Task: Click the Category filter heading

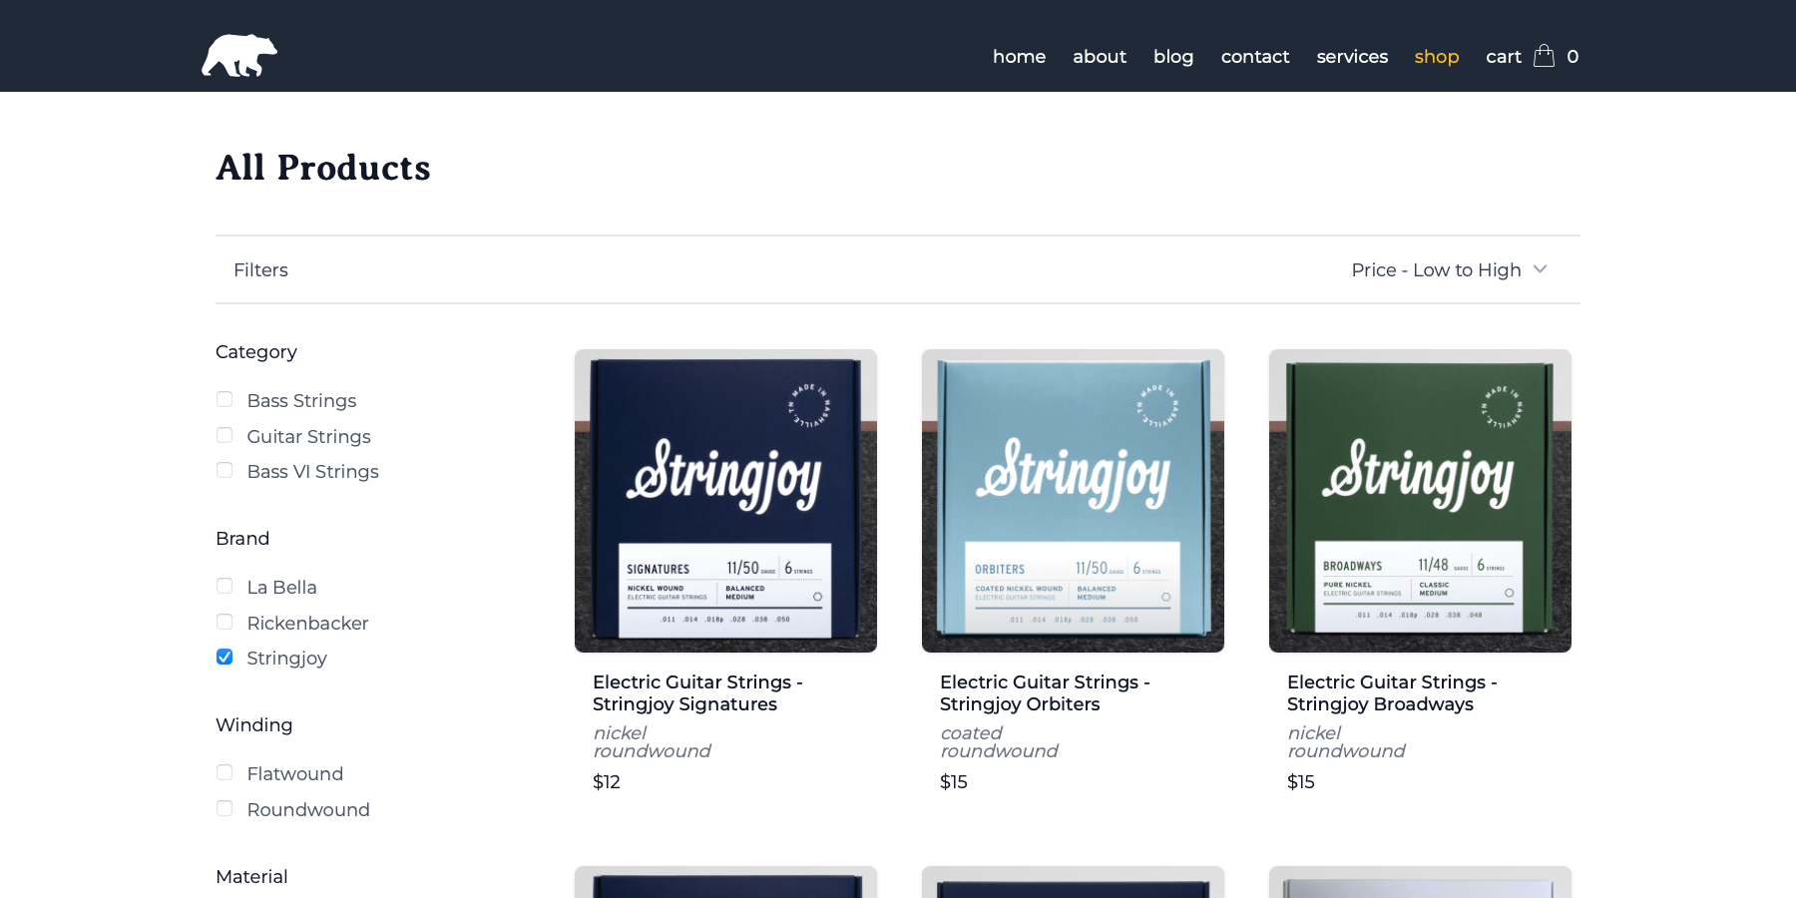Action: (x=256, y=352)
